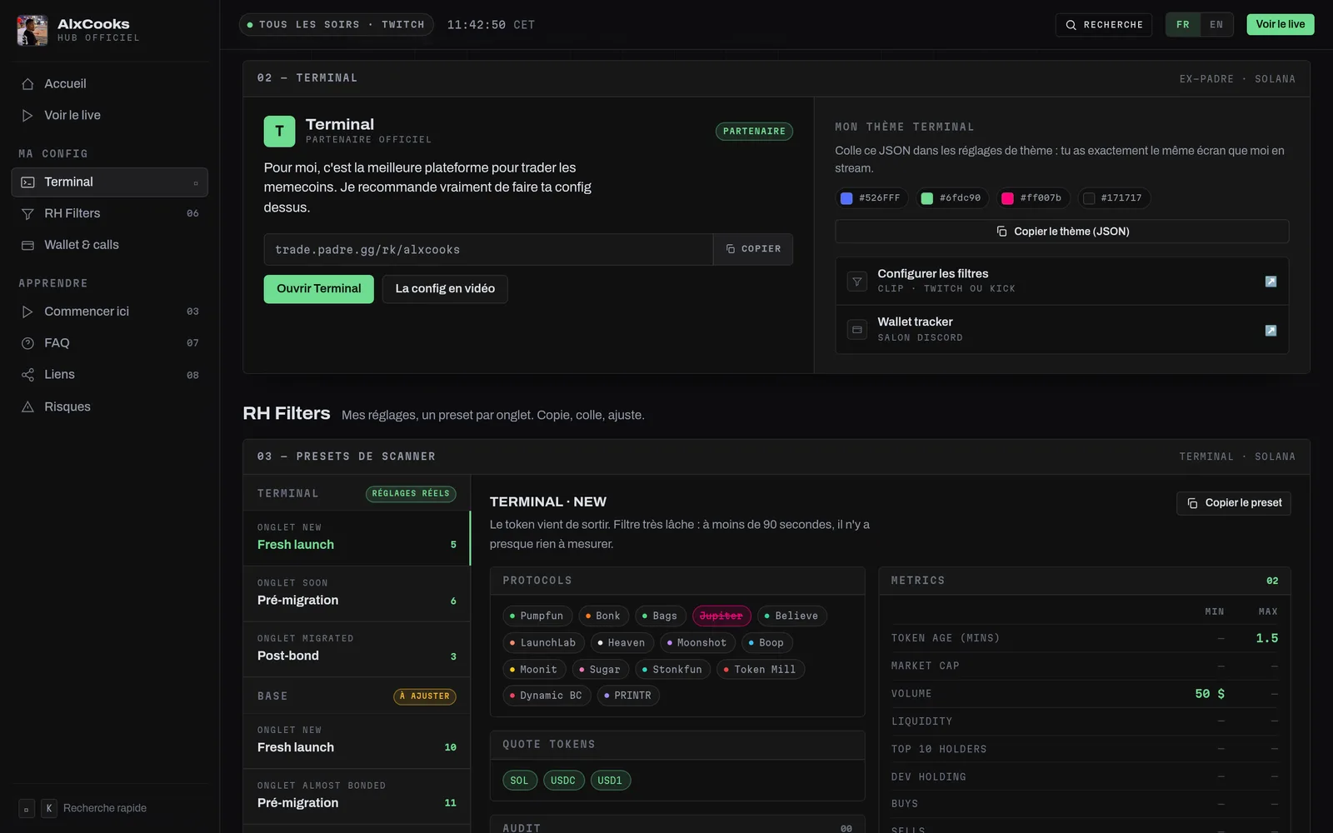1333x833 pixels.
Task: Click the Volume min value 50 $
Action: [x=1210, y=694]
